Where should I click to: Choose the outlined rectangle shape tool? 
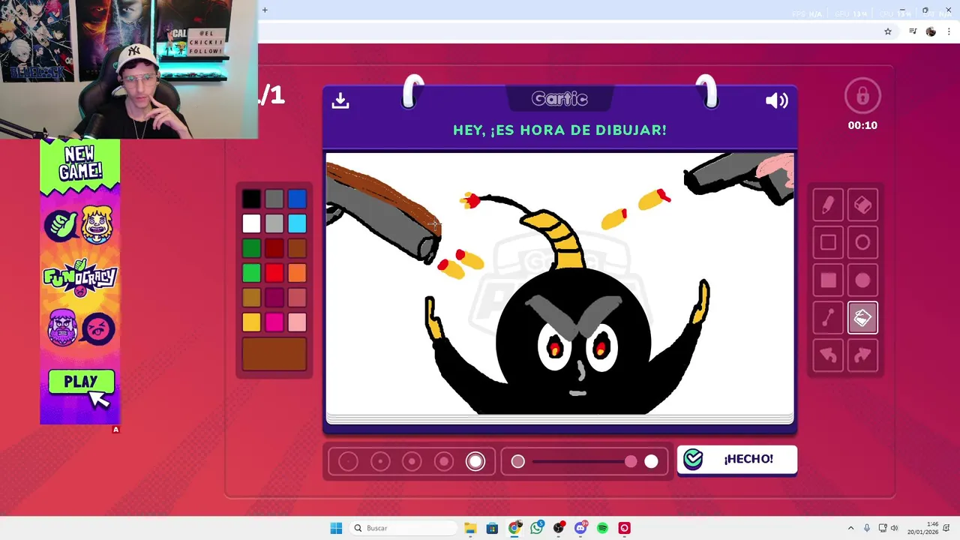tap(828, 242)
